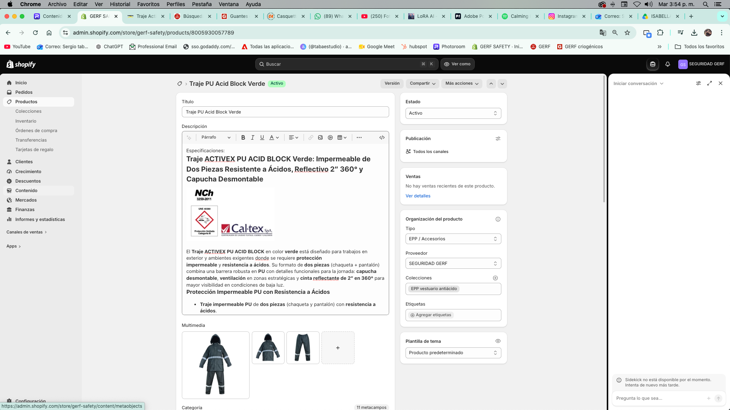Add new media plus tile
Screen dimensions: 730x410
coord(338,348)
